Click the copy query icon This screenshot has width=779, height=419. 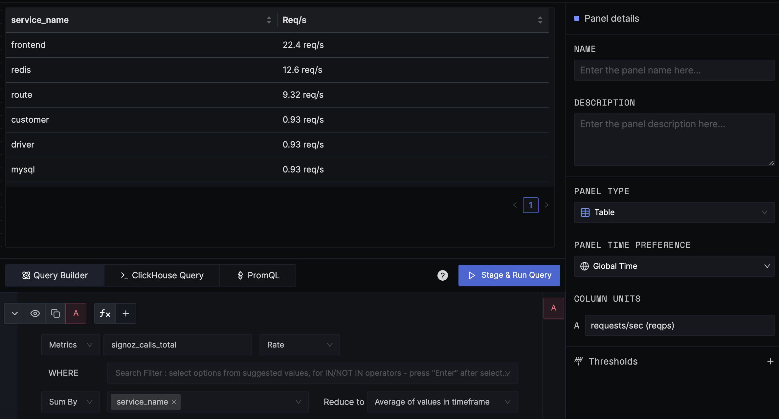55,313
